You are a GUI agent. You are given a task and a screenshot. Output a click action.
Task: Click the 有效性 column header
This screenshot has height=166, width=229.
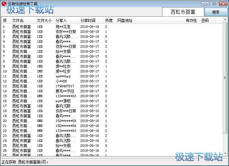192,20
